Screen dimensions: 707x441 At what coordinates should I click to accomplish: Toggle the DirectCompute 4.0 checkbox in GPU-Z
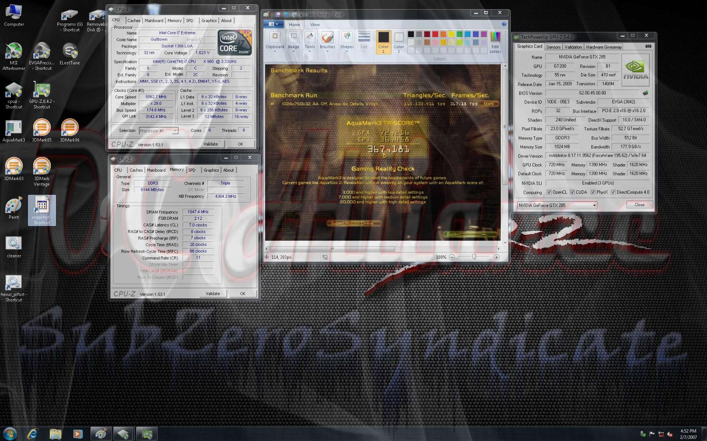pos(613,192)
